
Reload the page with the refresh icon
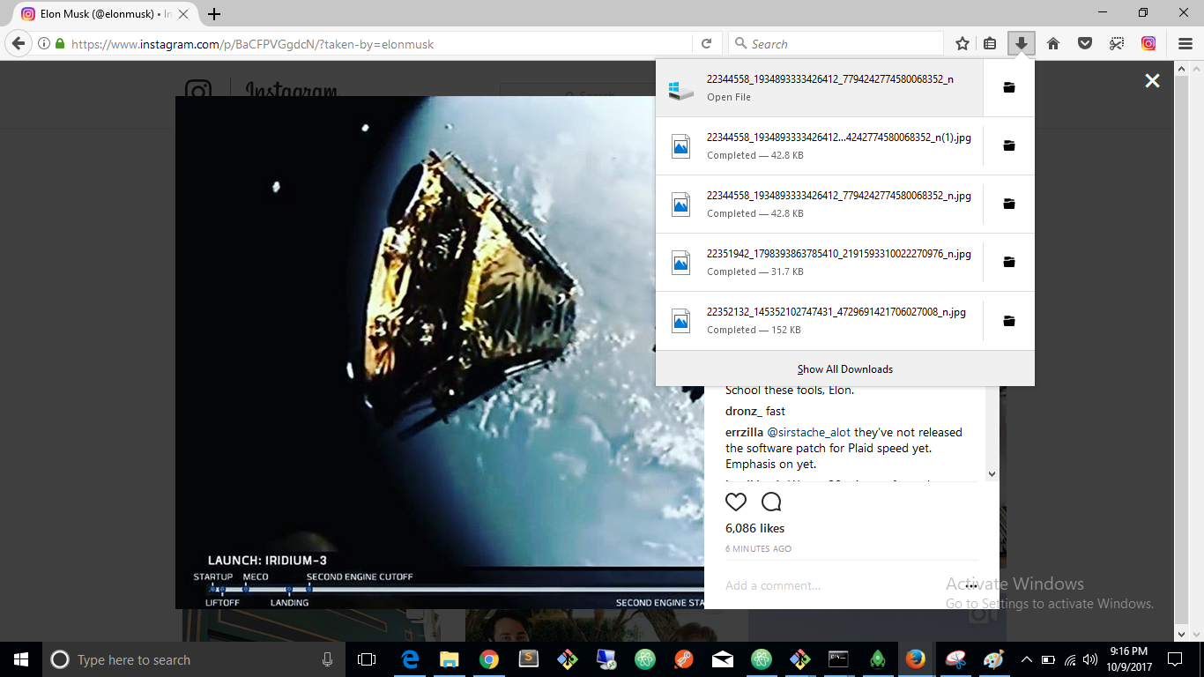pos(706,43)
